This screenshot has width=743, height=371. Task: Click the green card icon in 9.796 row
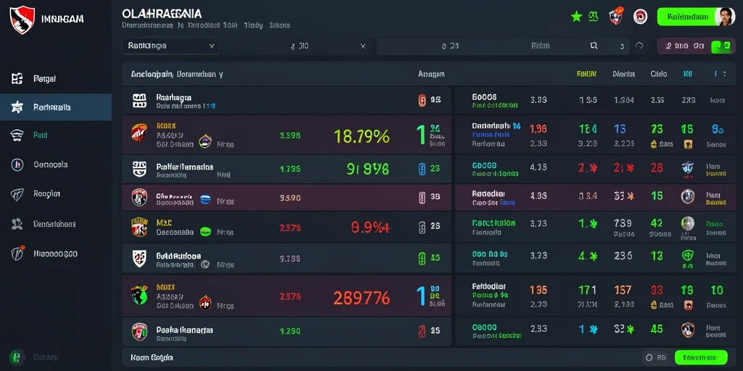(422, 258)
